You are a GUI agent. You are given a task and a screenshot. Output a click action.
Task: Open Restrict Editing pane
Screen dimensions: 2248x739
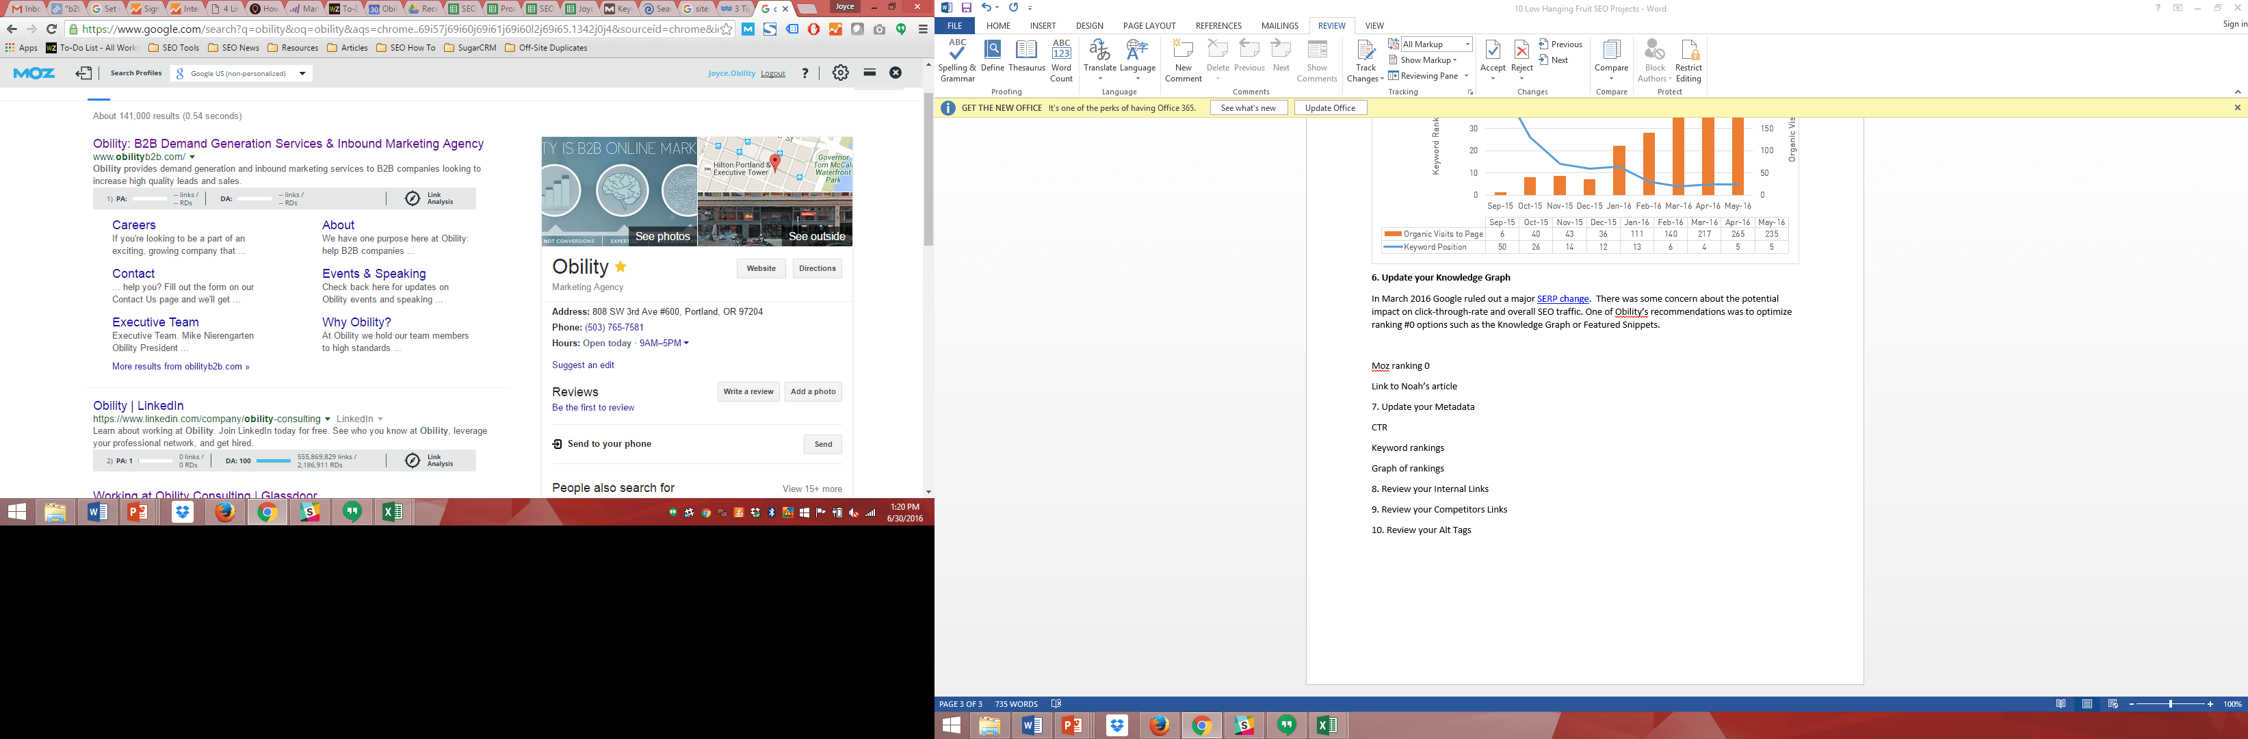[1688, 60]
